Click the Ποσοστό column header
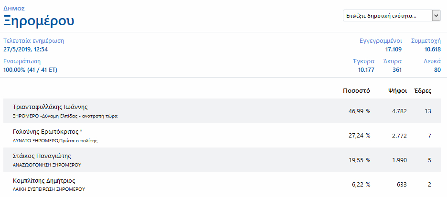This screenshot has width=447, height=197. [356, 91]
